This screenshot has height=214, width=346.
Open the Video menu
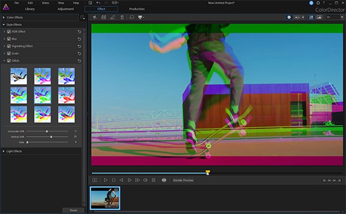click(46, 3)
